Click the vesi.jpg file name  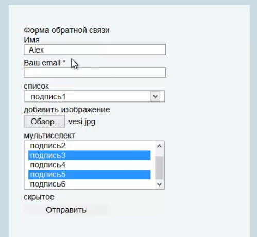pos(82,122)
